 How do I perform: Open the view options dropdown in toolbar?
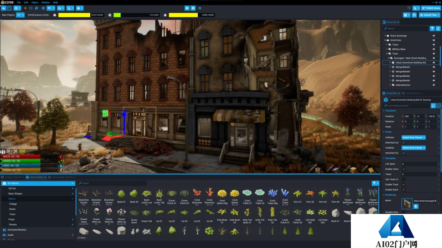(70, 8)
